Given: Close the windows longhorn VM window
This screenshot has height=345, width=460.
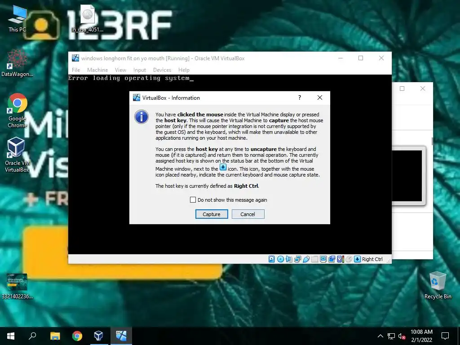Looking at the screenshot, I should (381, 58).
